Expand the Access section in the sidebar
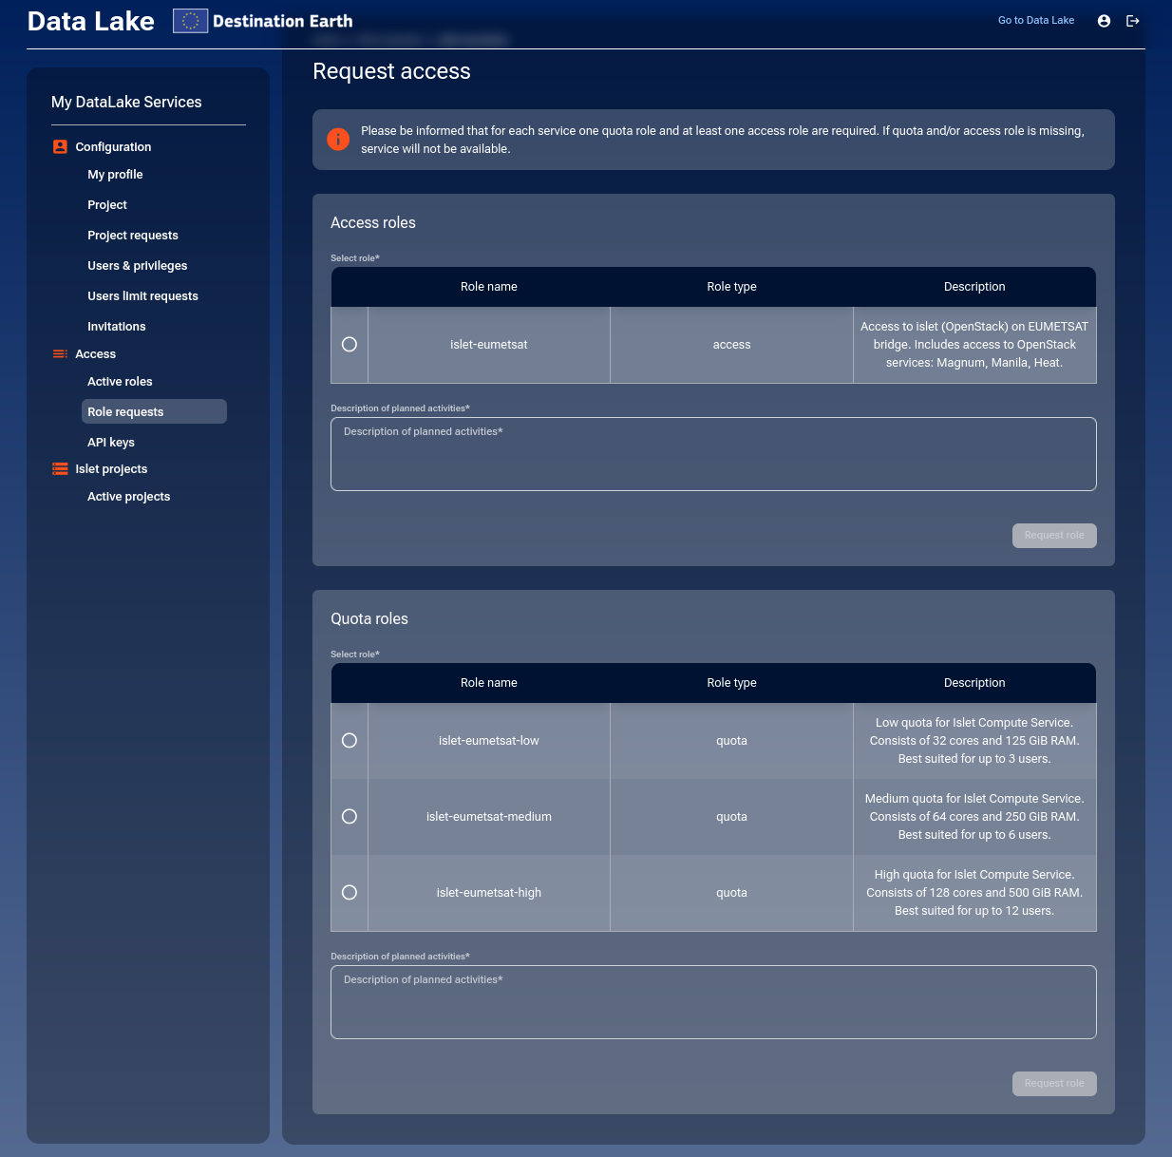 (95, 353)
